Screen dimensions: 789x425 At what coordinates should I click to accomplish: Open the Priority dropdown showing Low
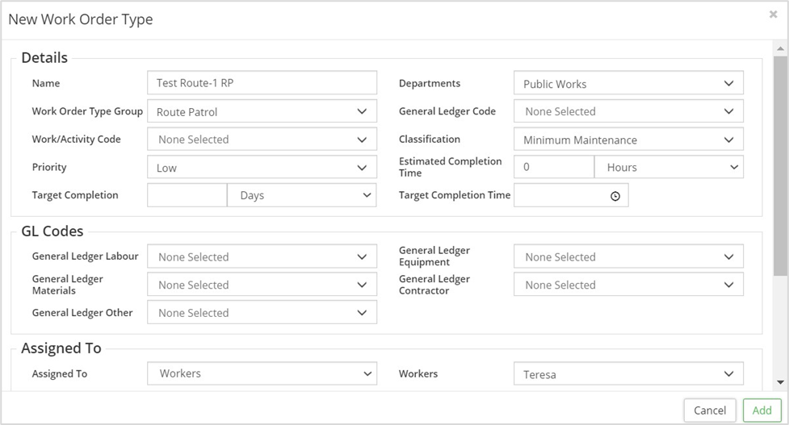(x=262, y=168)
